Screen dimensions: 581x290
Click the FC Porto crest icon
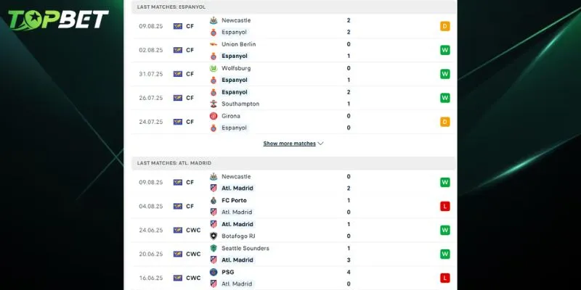pyautogui.click(x=214, y=200)
